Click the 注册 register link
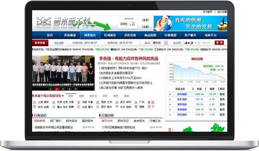This screenshot has height=151, width=259. click(x=145, y=27)
